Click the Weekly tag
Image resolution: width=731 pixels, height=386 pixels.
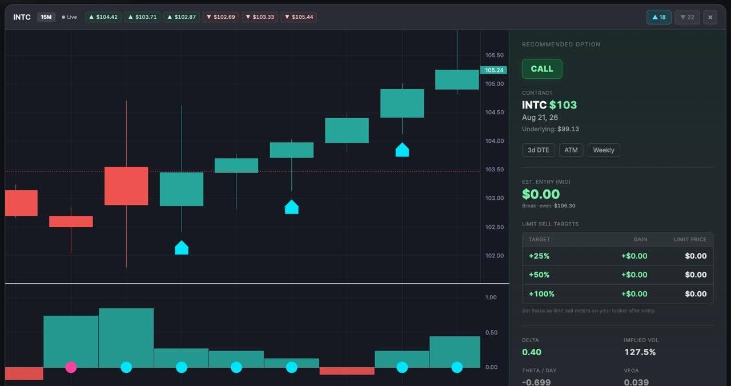(x=604, y=150)
